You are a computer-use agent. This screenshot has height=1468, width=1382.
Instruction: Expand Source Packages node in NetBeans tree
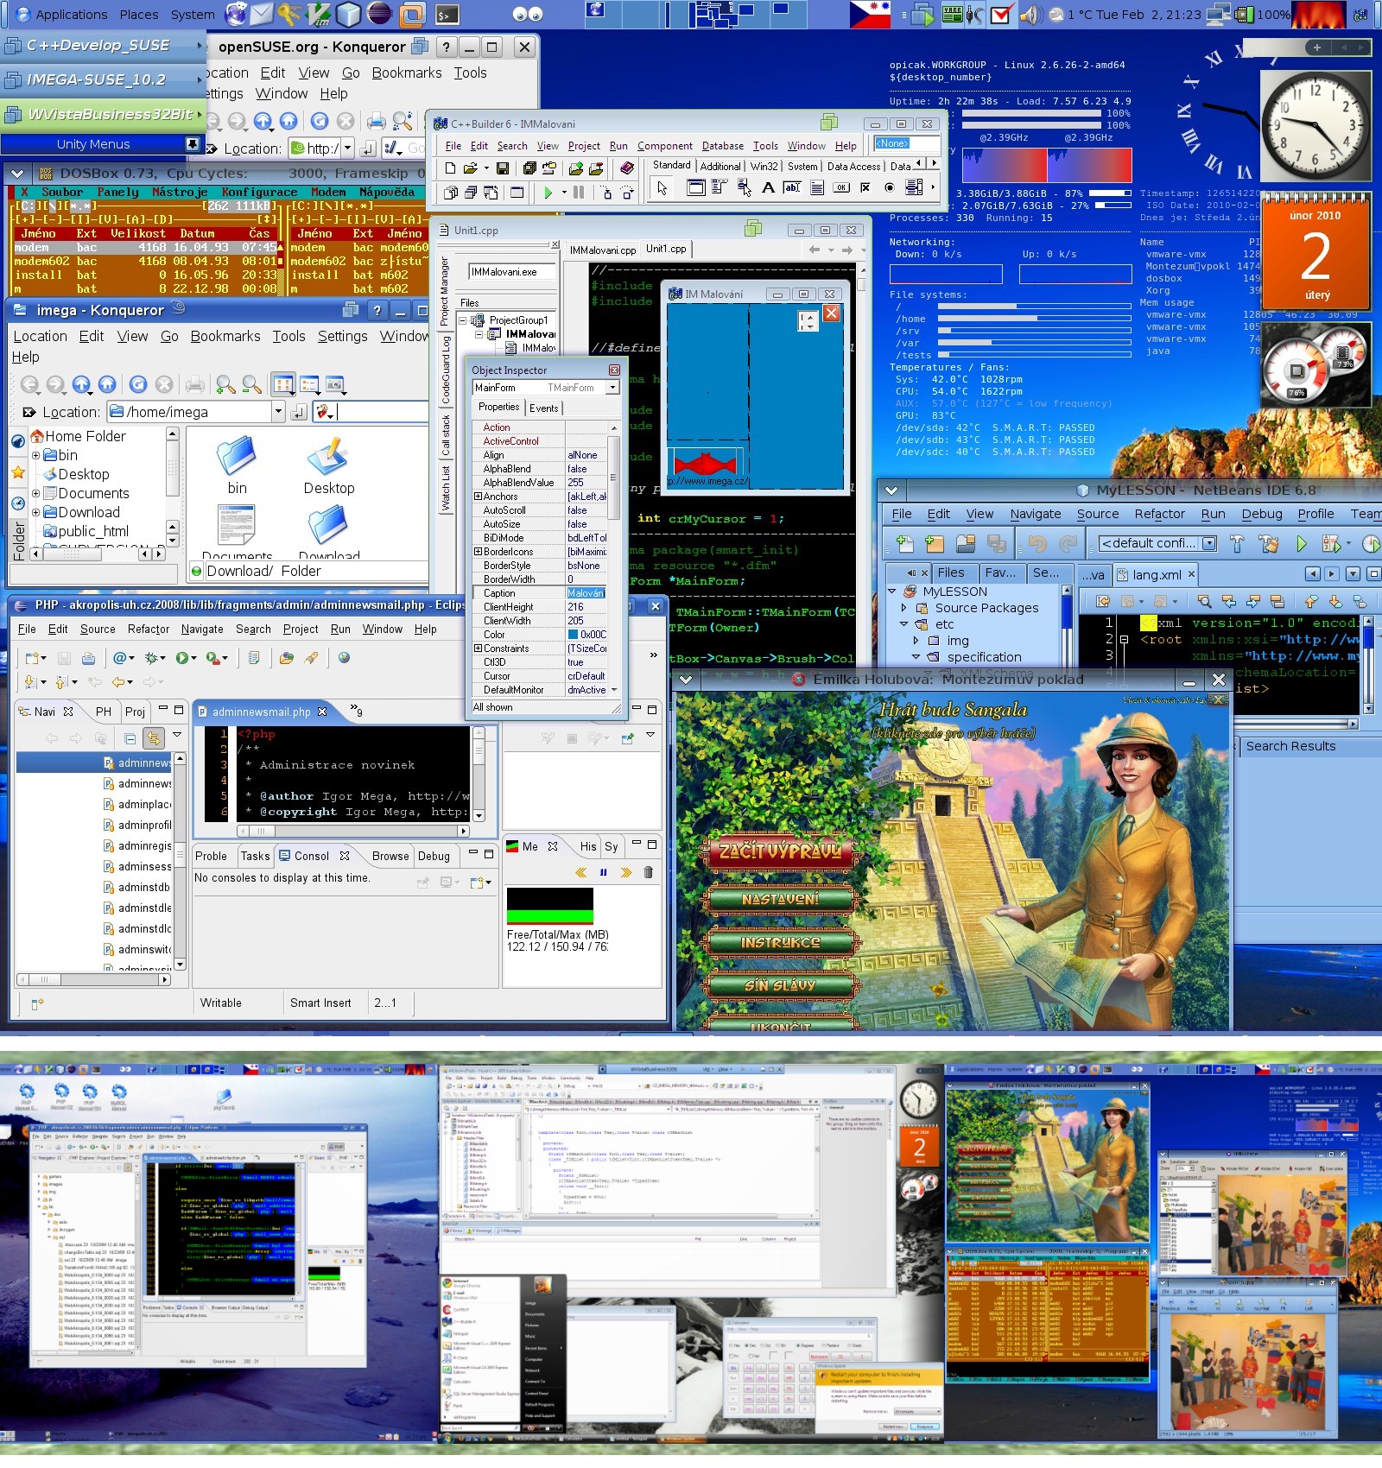click(904, 608)
